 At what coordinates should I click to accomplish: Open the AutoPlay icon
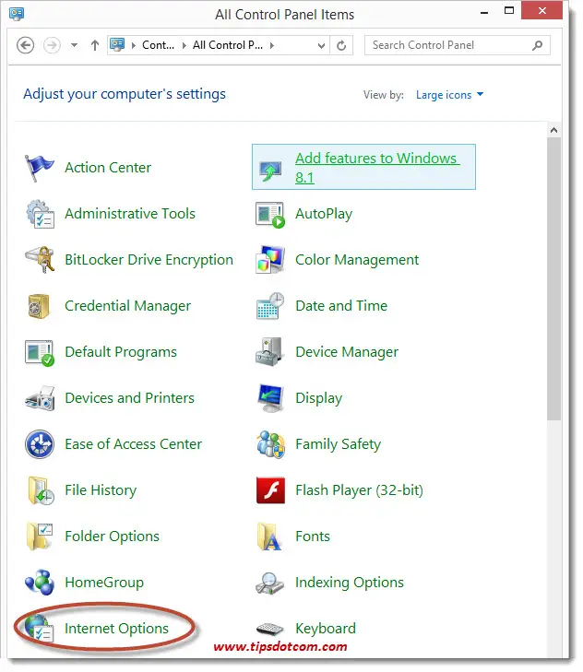pos(270,215)
